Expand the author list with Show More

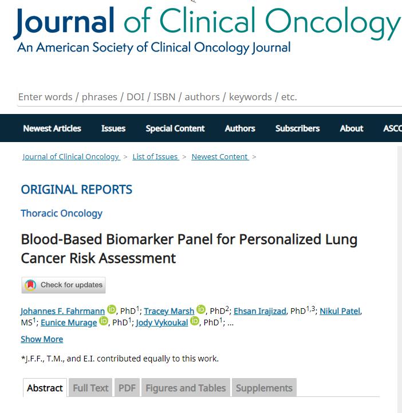[x=42, y=339]
